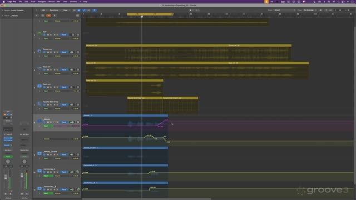
Task: Click the Read automation button on _Harmonies_A
Action: (x=48, y=176)
